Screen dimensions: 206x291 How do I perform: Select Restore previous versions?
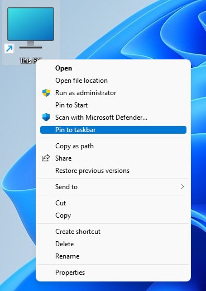[x=113, y=171]
